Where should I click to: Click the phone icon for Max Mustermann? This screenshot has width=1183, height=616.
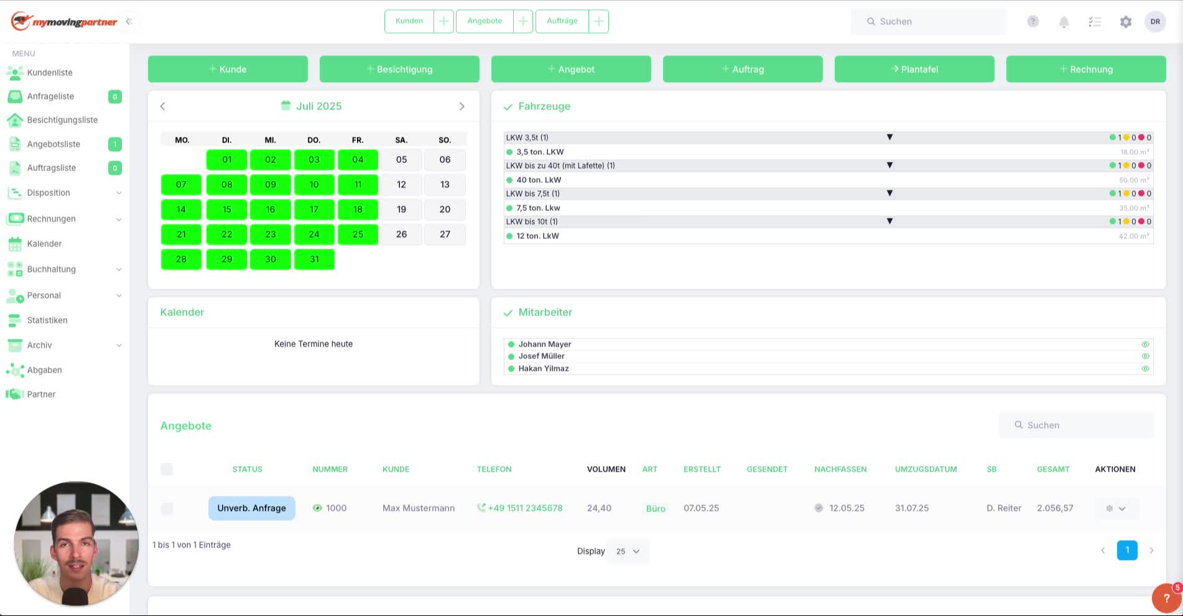click(481, 508)
